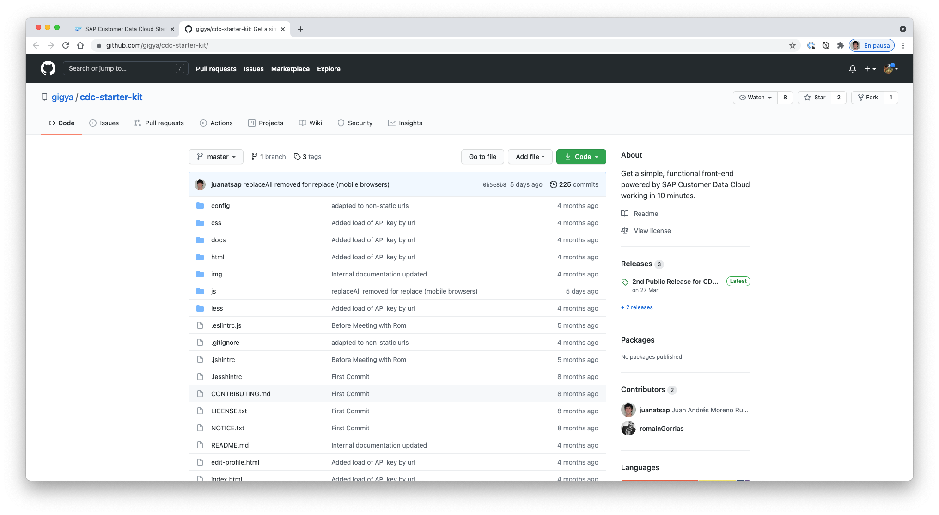This screenshot has width=939, height=515.
Task: Open the user avatar menu
Action: [890, 68]
